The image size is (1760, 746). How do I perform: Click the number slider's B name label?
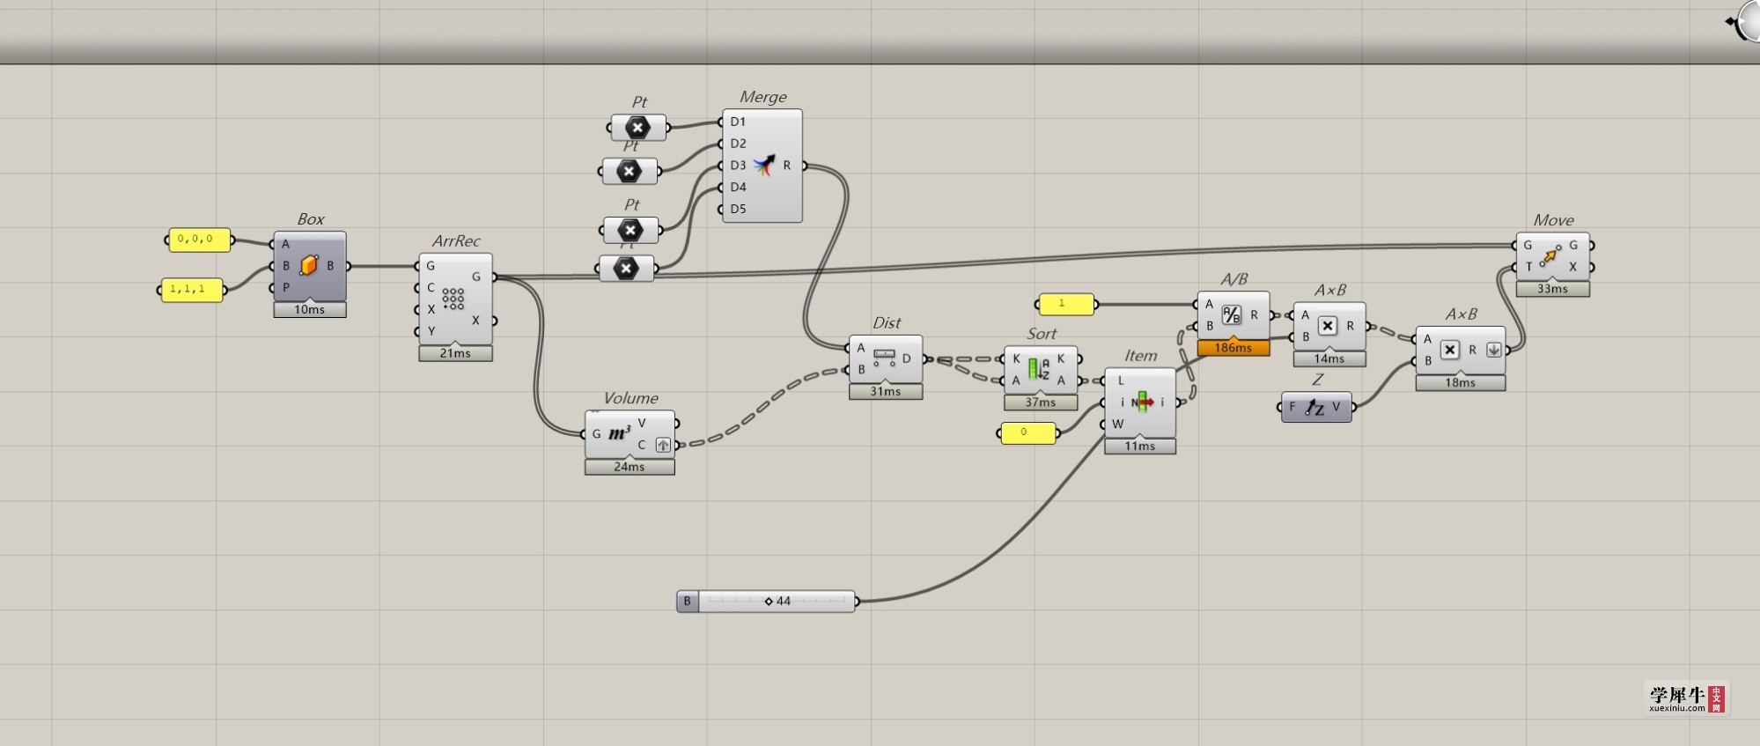(688, 602)
